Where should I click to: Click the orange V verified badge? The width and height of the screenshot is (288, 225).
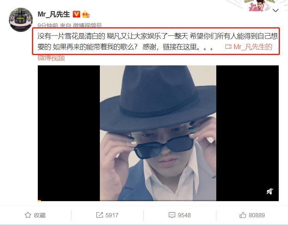(x=76, y=14)
